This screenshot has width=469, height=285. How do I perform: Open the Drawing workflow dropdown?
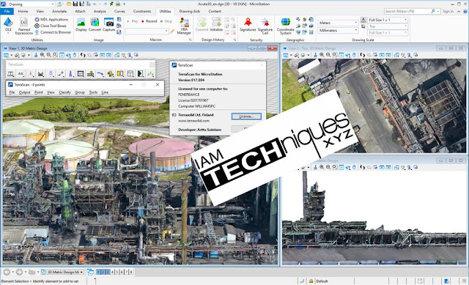[31, 4]
